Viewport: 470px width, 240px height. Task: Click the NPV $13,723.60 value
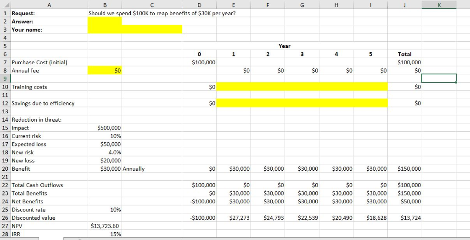click(x=105, y=226)
